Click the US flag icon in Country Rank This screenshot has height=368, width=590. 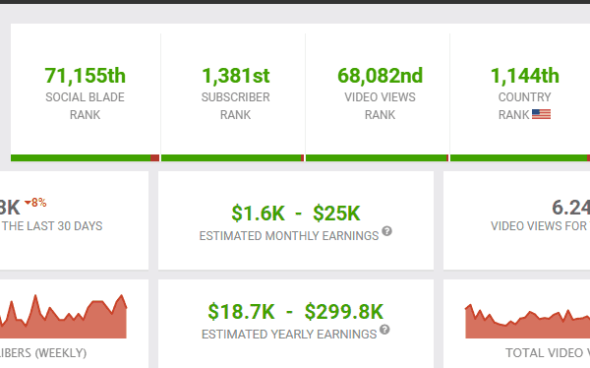(541, 114)
